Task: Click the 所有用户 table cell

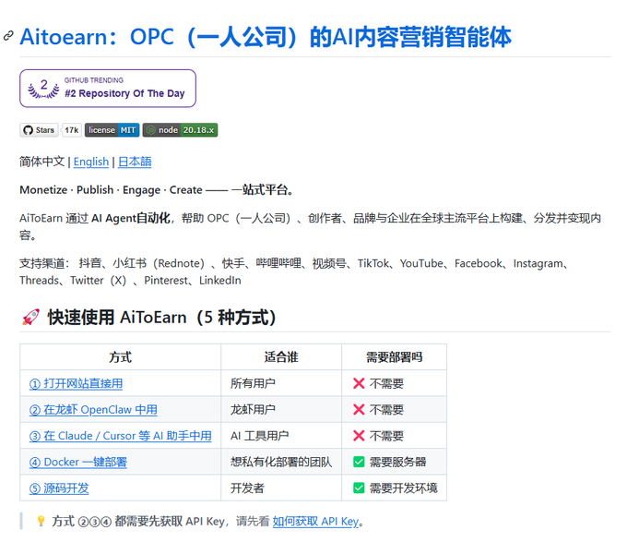Action: 281,383
